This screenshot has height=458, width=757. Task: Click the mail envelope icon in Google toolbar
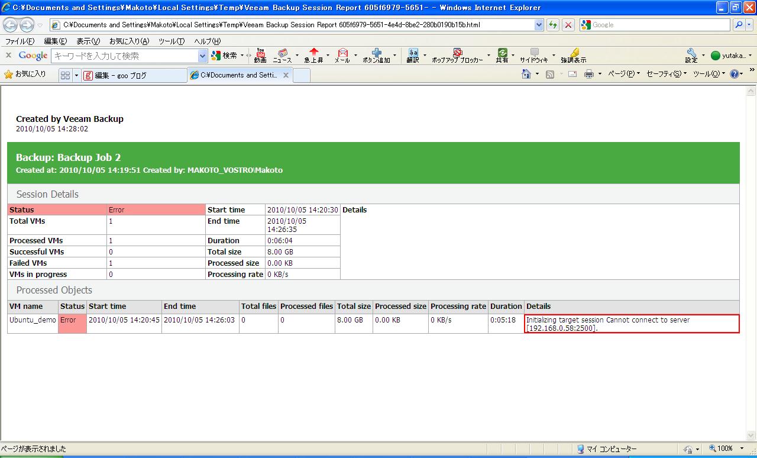(342, 55)
